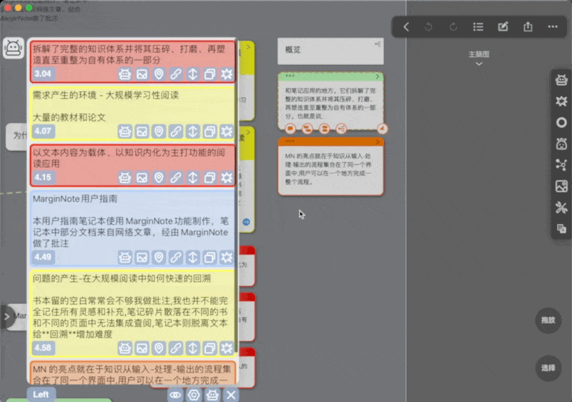
Task: Open settings gear in the bottom bar
Action: [x=194, y=395]
